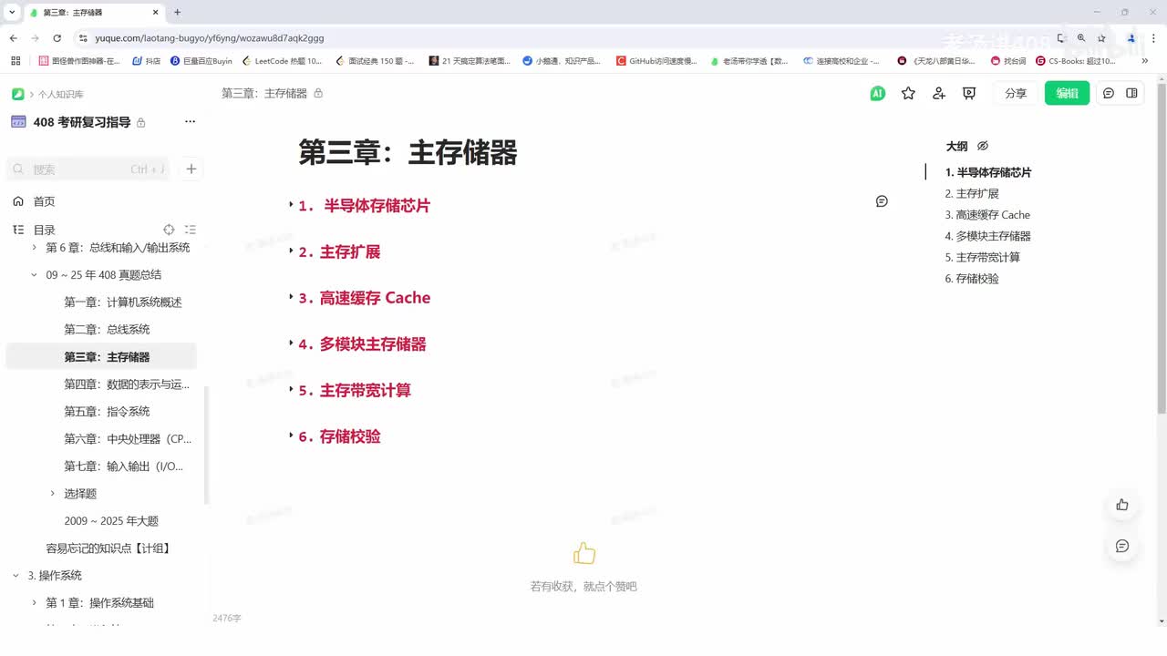Click the Yuque logo icon
The width and height of the screenshot is (1167, 656).
[x=17, y=94]
